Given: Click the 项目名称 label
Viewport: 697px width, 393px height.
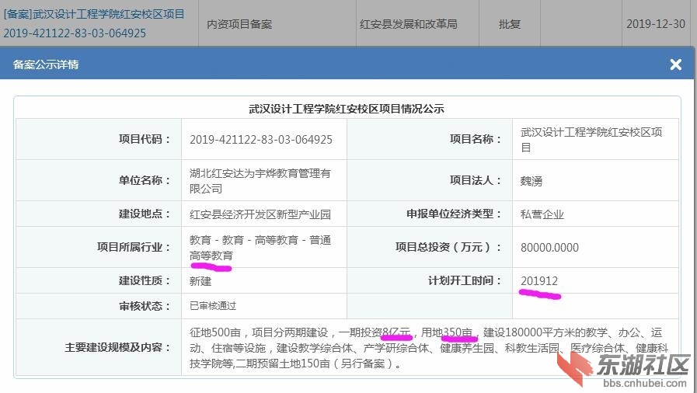Looking at the screenshot, I should pos(476,139).
